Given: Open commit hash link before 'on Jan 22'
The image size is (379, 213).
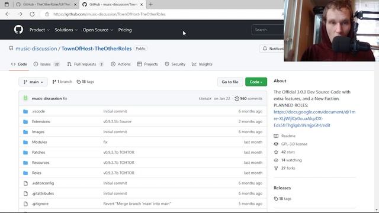Looking at the screenshot, I should [x=205, y=99].
